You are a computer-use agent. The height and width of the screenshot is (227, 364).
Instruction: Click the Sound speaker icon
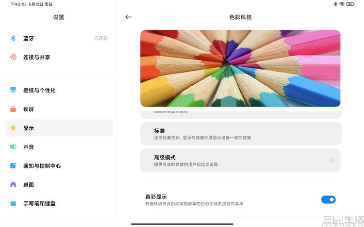click(x=14, y=147)
